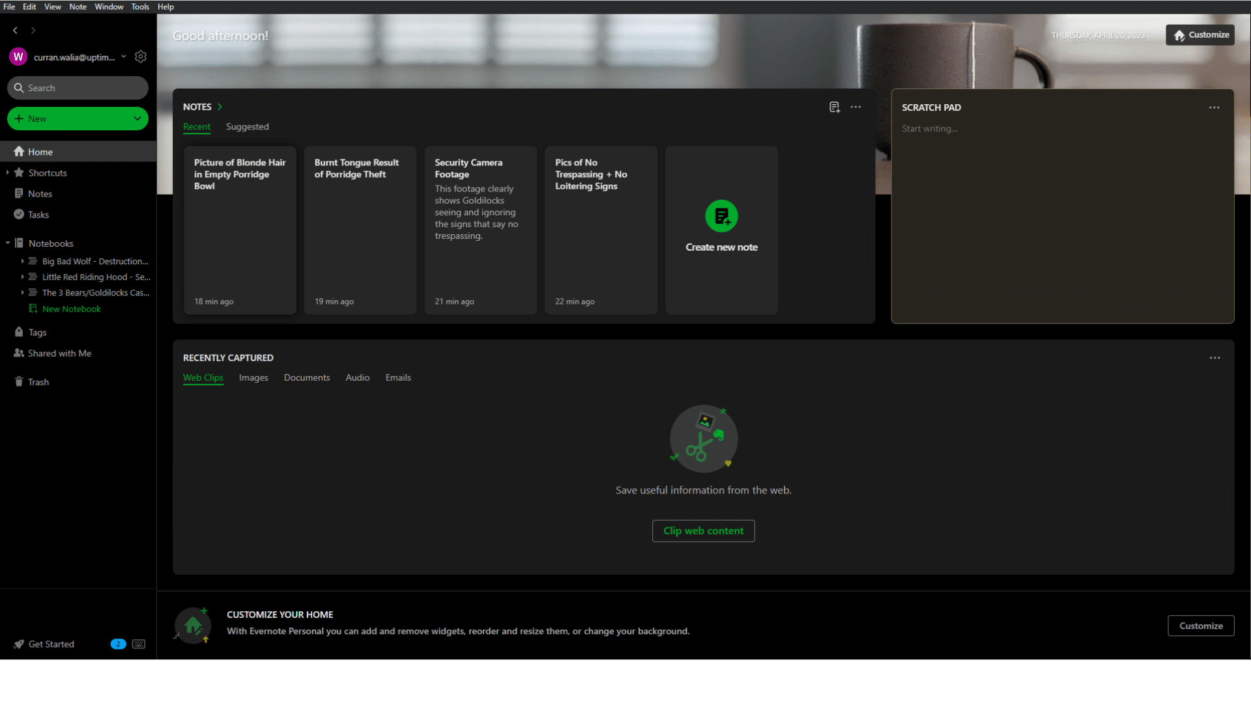The height and width of the screenshot is (703, 1251).
Task: Go back with the navigation arrow
Action: click(x=15, y=31)
